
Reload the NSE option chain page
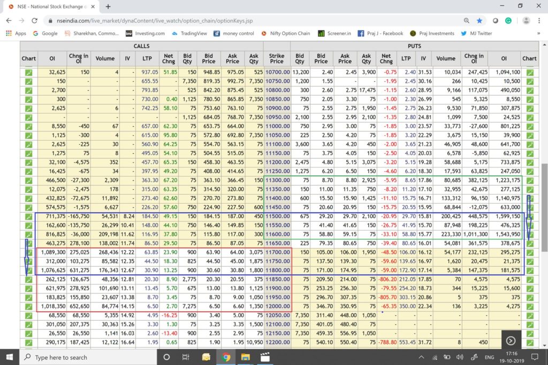click(35, 20)
